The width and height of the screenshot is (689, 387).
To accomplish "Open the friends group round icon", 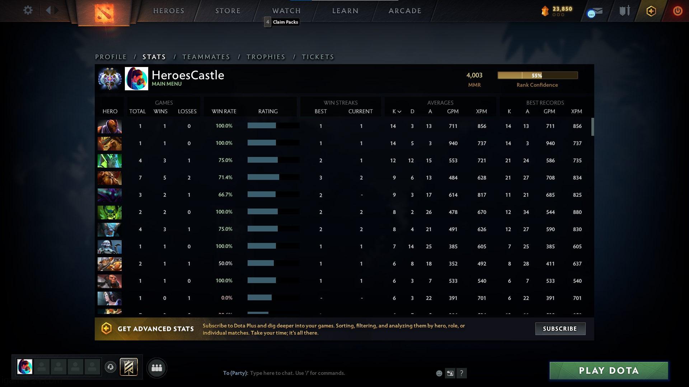I will coord(157,368).
